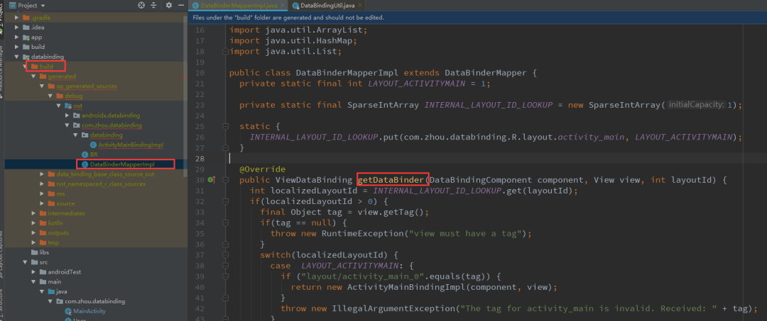Click the class icon beside DataBinderMapperImpl in tree
This screenshot has height=321, width=767.
[85, 164]
